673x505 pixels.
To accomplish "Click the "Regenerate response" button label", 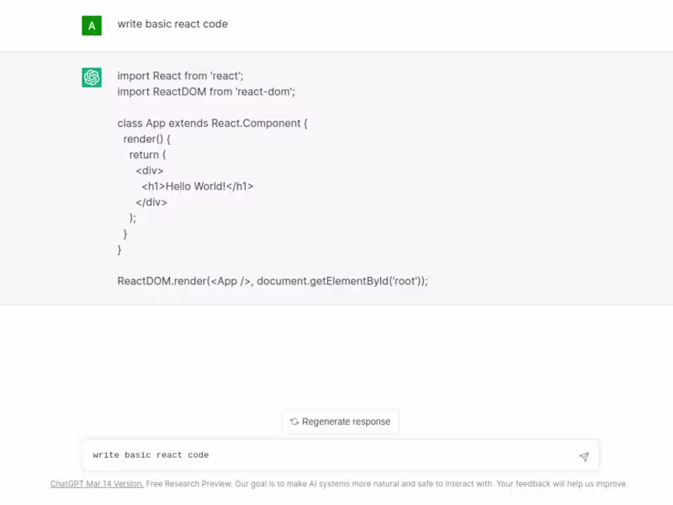I will coord(346,422).
